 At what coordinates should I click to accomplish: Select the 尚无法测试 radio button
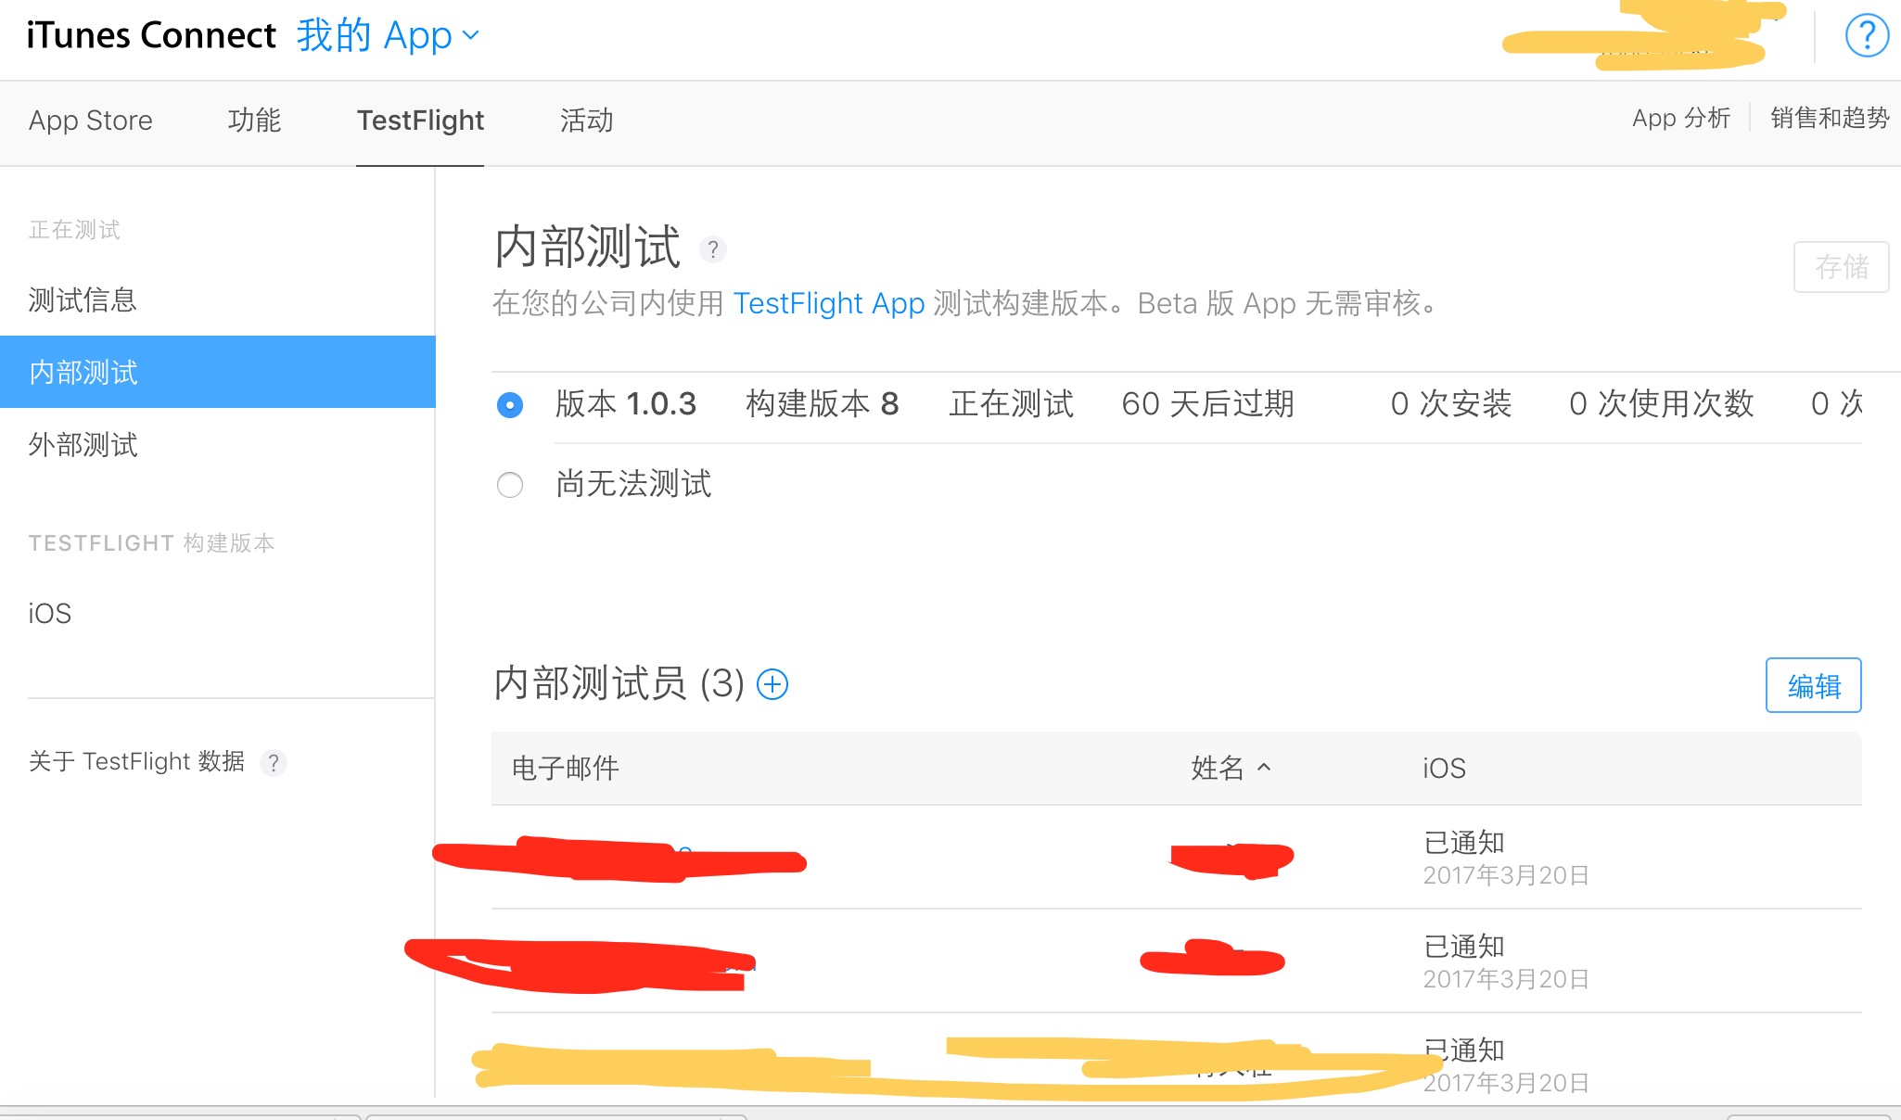click(510, 485)
